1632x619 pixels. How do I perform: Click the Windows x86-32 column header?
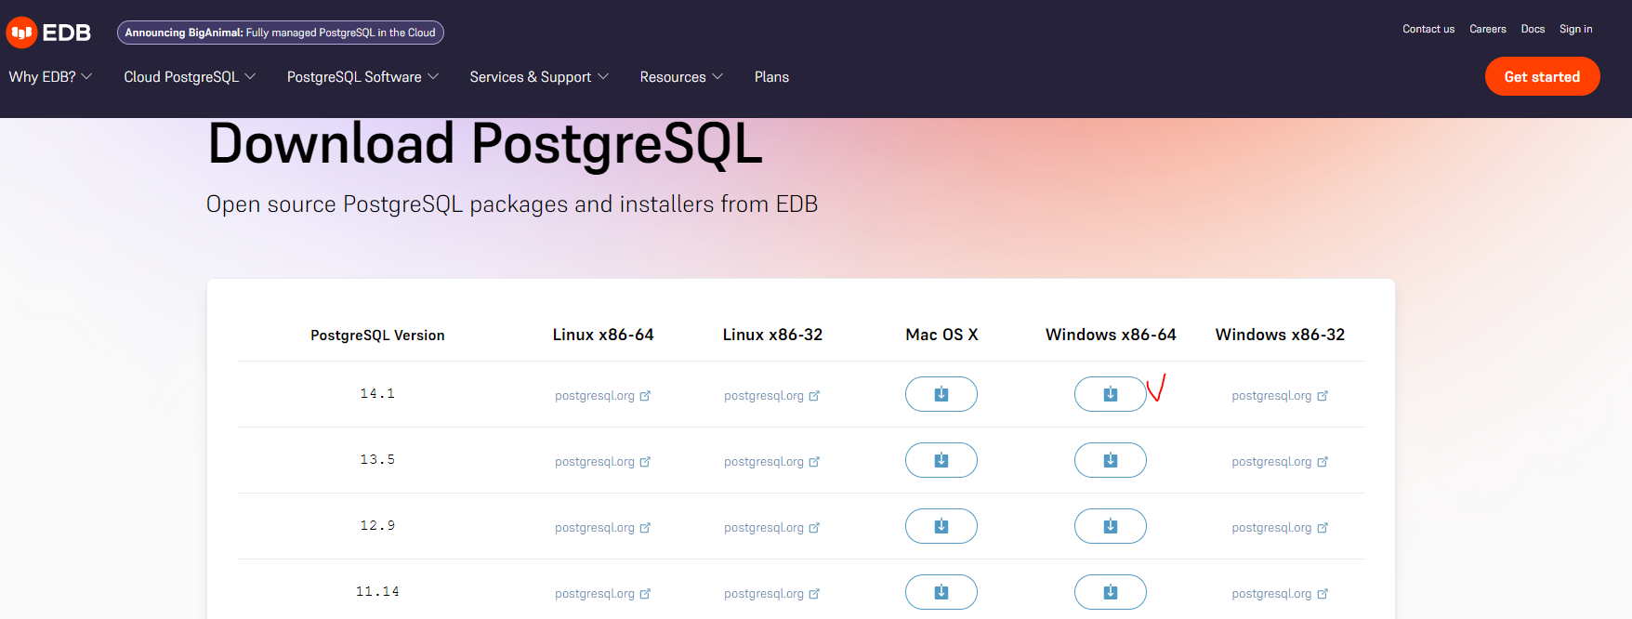pos(1280,335)
